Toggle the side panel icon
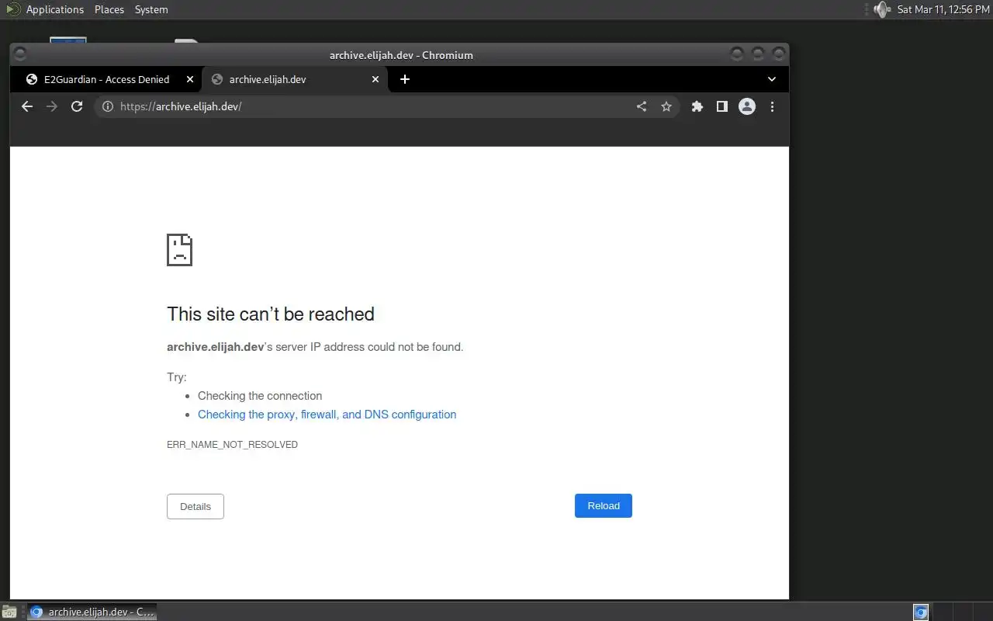 pyautogui.click(x=722, y=106)
